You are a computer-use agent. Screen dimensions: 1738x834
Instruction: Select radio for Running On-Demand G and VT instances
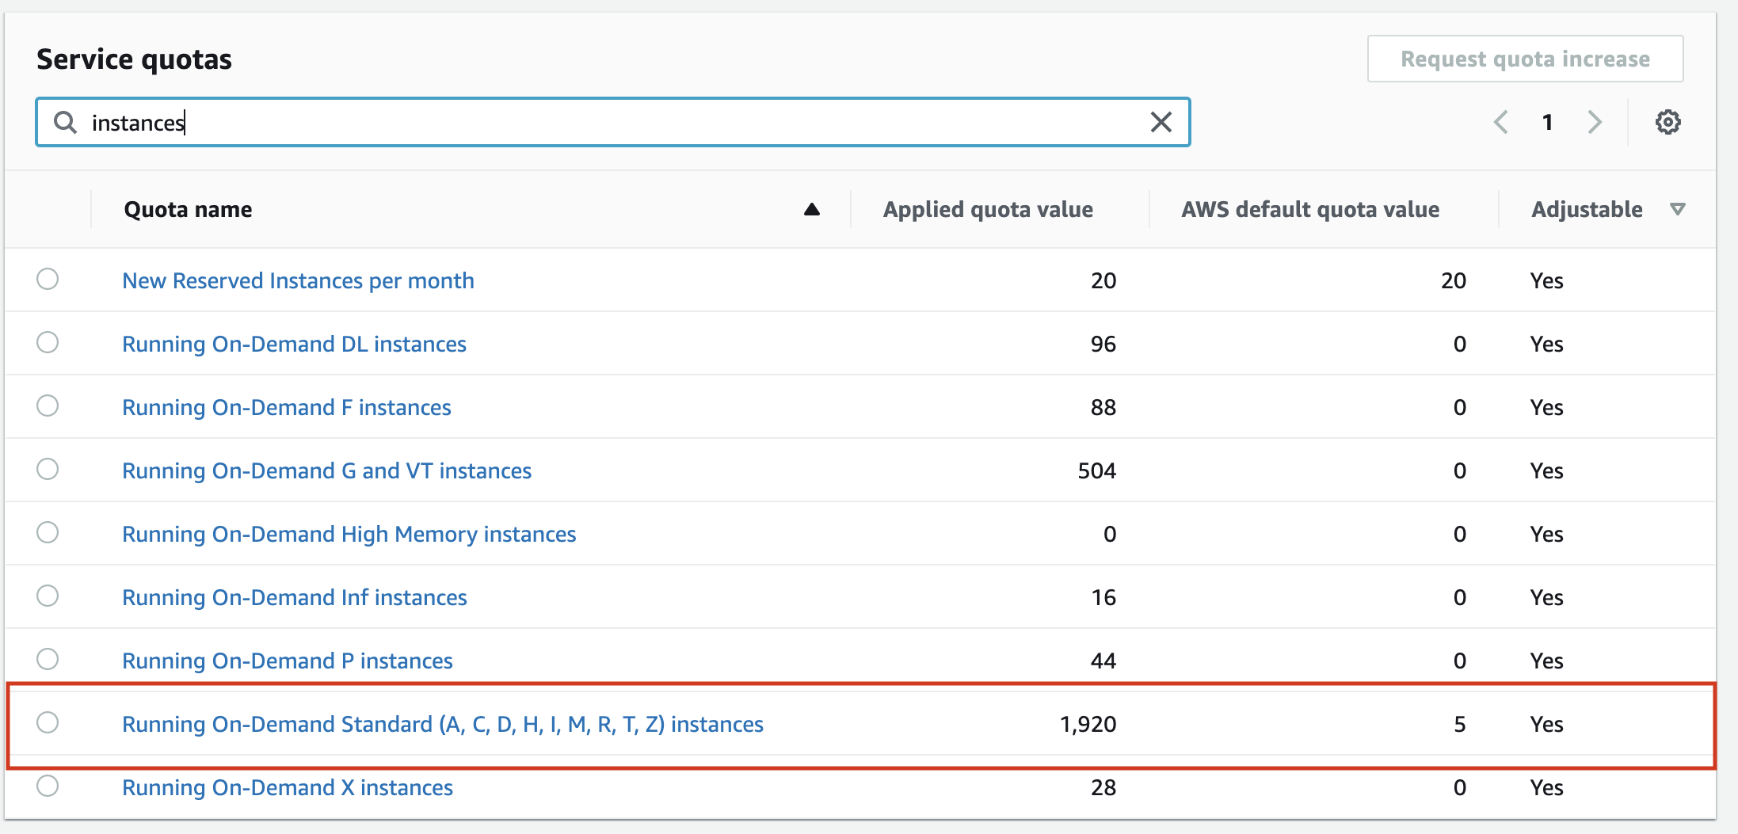48,469
